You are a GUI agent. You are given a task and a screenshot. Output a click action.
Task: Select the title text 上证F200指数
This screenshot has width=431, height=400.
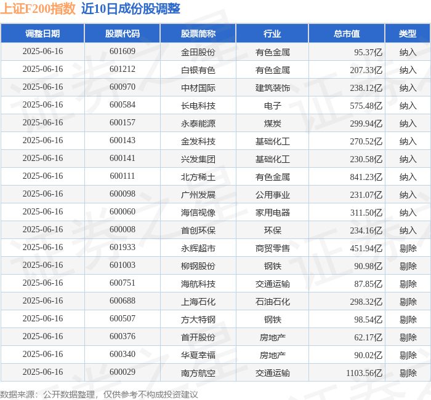click(x=38, y=9)
